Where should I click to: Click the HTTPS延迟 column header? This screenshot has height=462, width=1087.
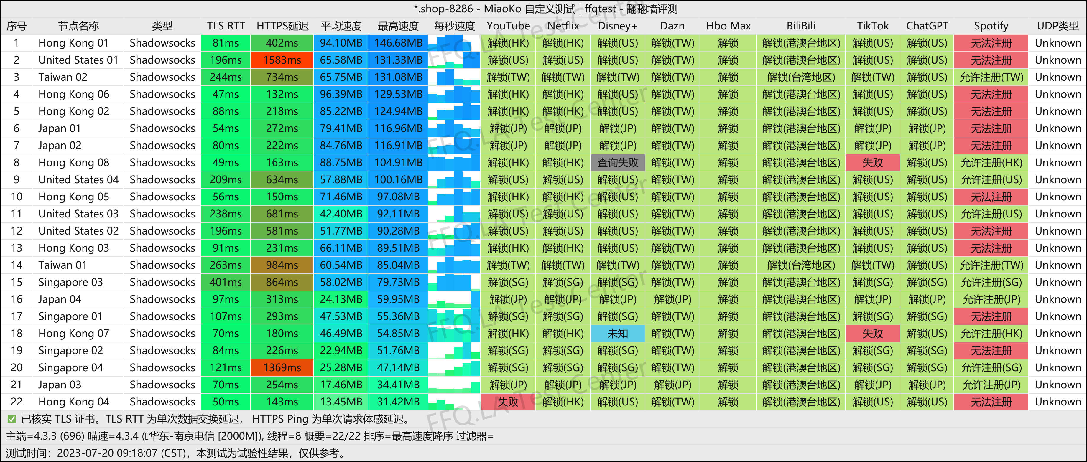point(282,26)
